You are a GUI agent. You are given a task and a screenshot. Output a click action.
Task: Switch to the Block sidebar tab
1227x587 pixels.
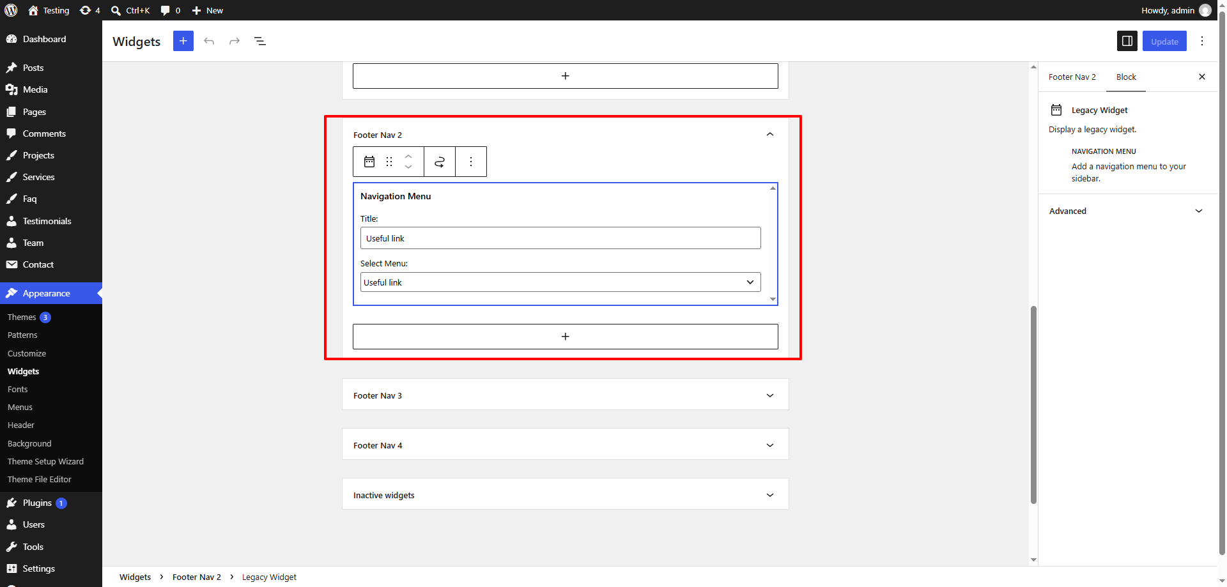click(1126, 77)
